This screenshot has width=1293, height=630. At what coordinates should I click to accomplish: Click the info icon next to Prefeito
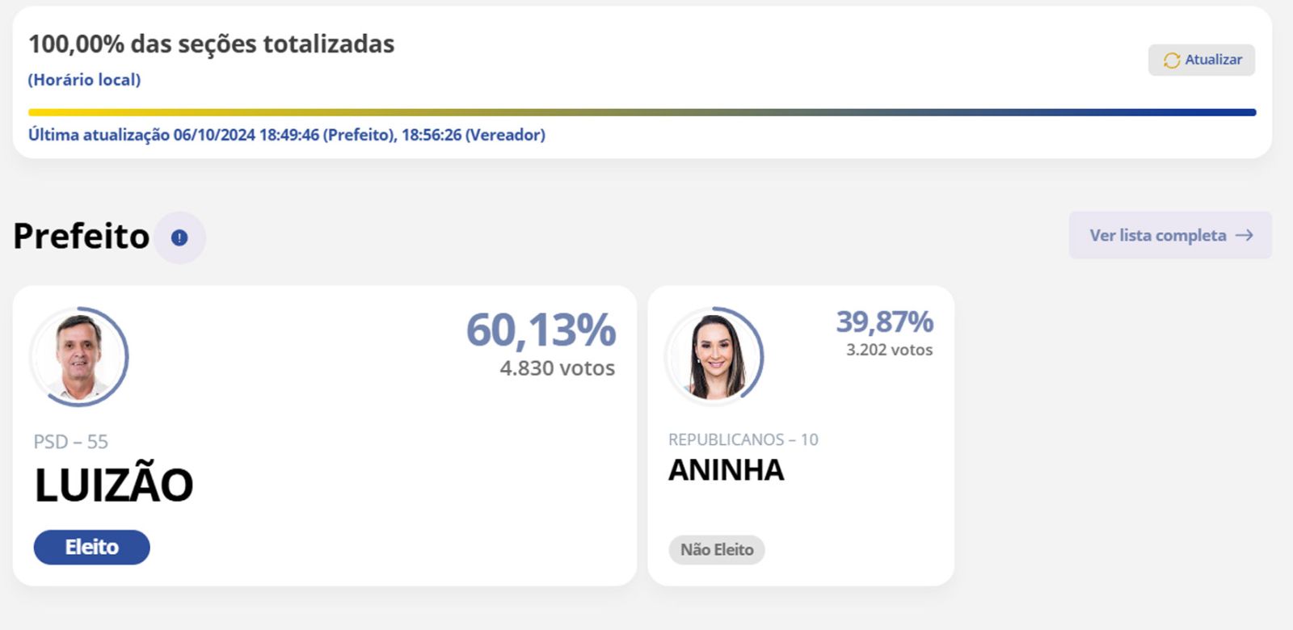(179, 237)
